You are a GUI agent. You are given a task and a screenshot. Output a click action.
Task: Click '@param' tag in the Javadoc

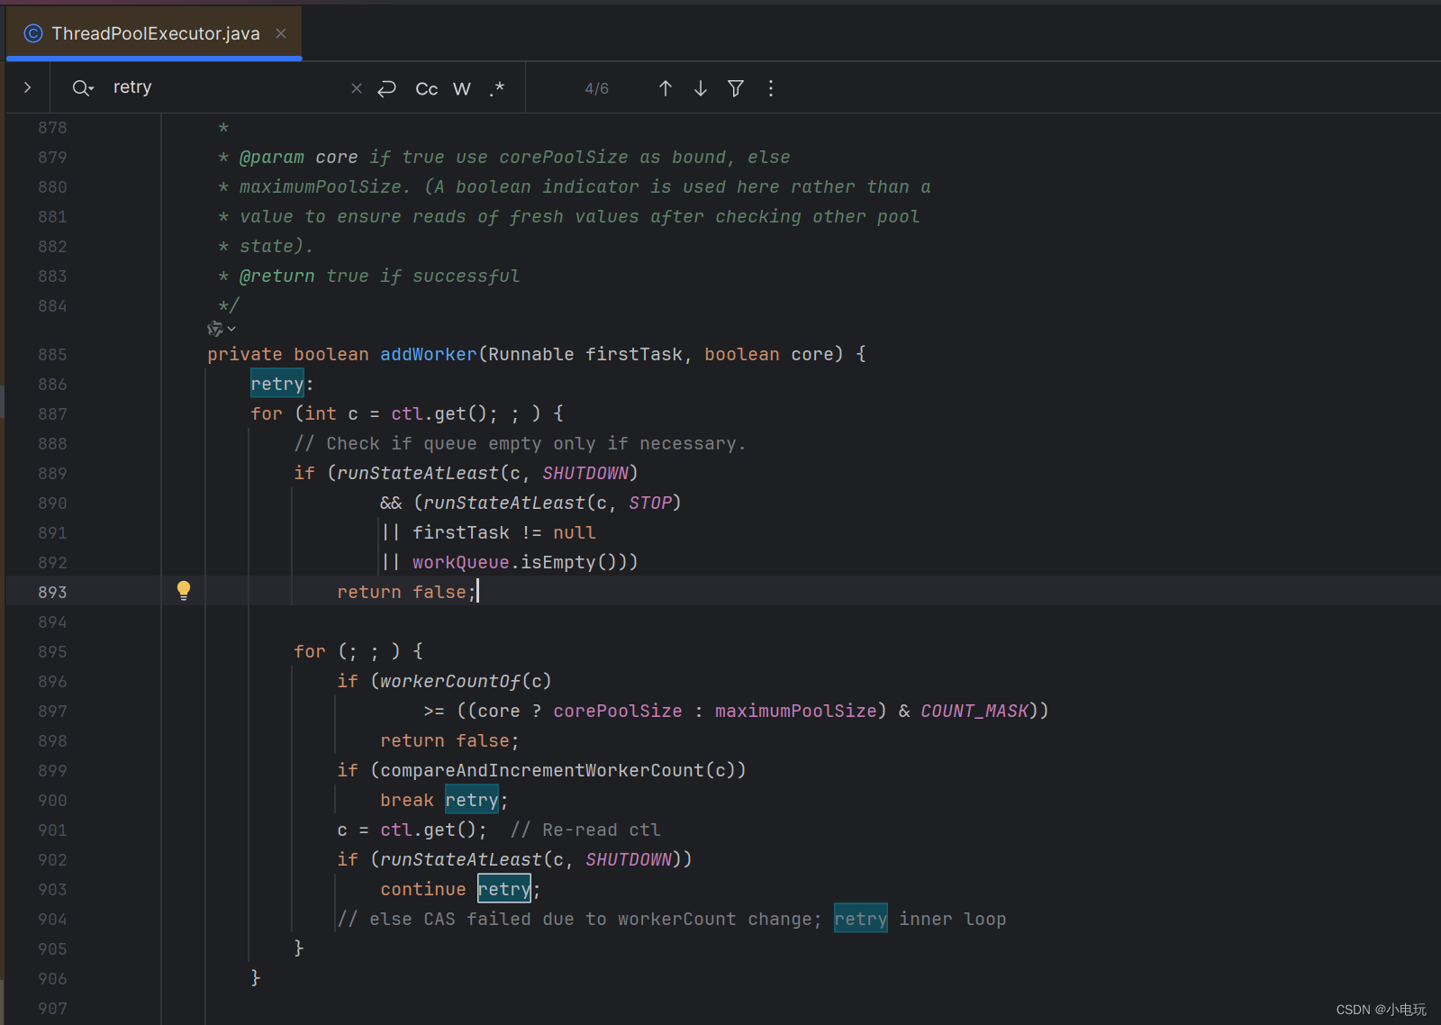272,157
